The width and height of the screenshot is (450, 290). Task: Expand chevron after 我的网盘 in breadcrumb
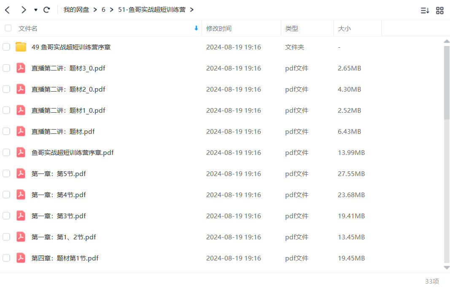click(95, 10)
